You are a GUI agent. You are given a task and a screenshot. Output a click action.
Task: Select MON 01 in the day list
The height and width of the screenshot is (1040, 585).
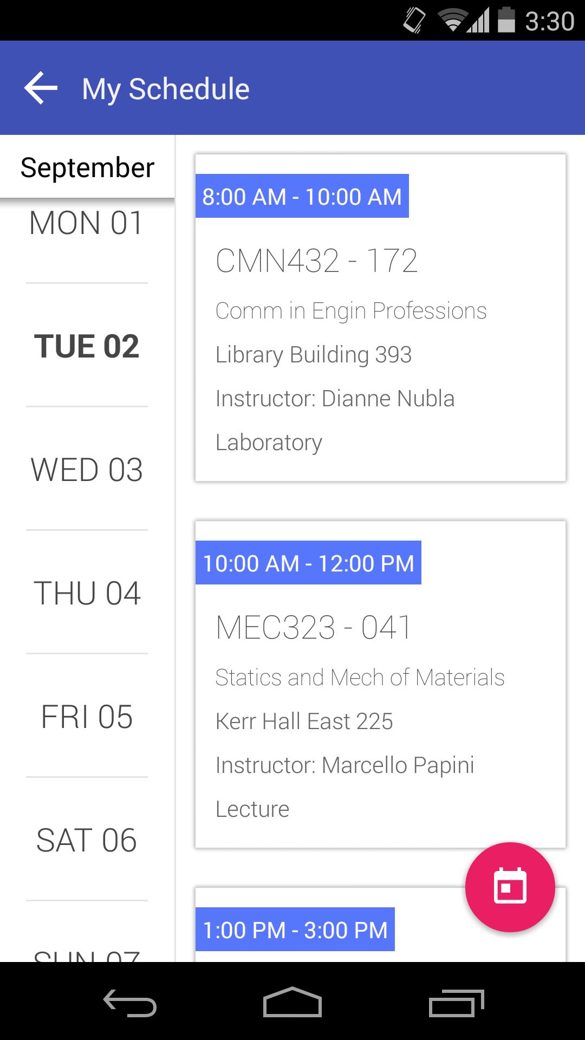[x=87, y=223]
